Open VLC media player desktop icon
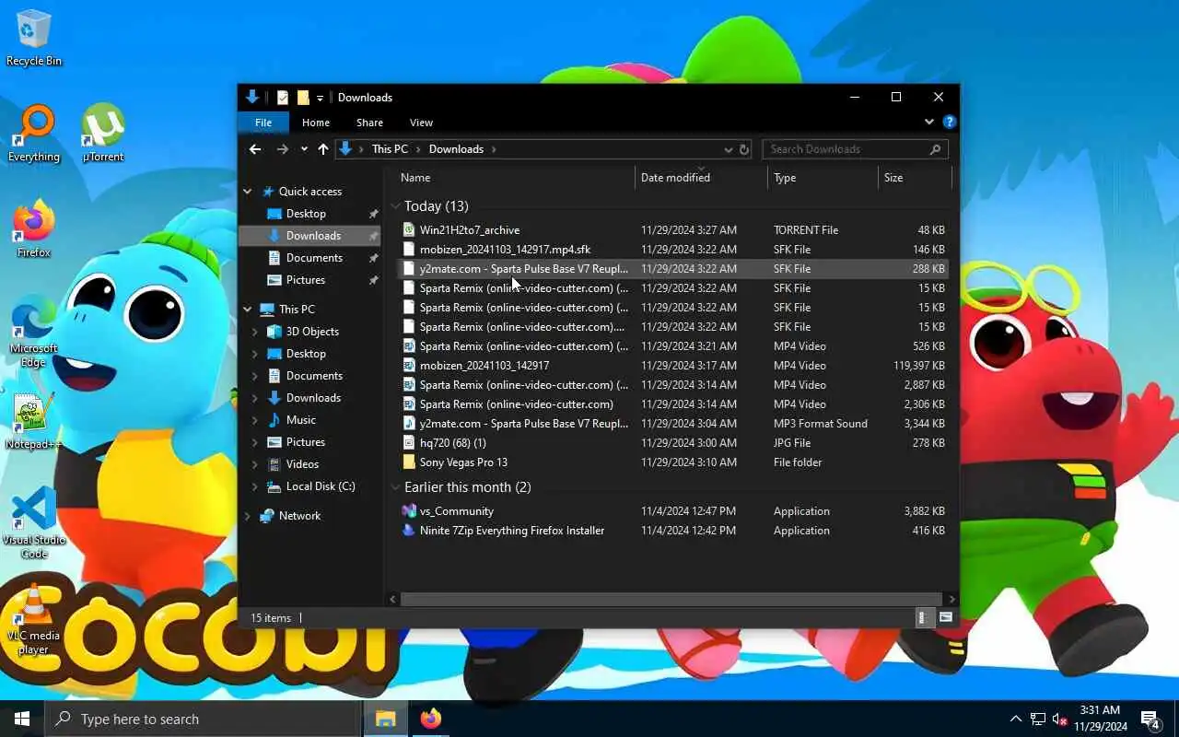Viewport: 1179px width, 737px height. [34, 620]
